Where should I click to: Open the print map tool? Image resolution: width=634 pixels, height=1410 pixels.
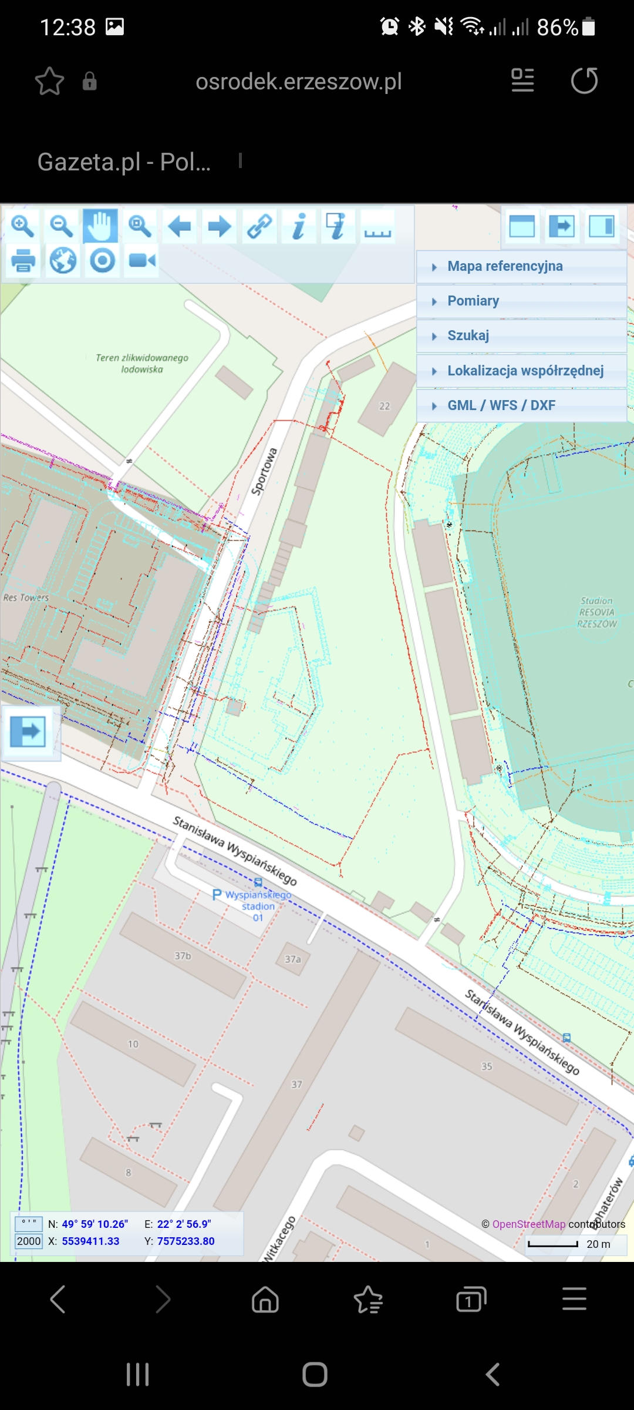pyautogui.click(x=23, y=260)
